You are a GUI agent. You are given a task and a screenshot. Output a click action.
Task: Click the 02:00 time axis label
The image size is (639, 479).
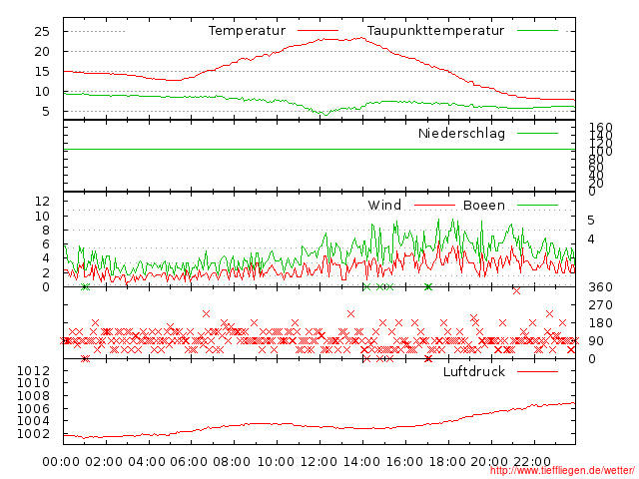(x=104, y=462)
